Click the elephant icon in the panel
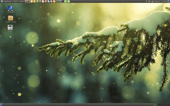 click(68, 1)
